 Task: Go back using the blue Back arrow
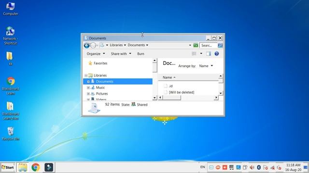pyautogui.click(x=87, y=46)
